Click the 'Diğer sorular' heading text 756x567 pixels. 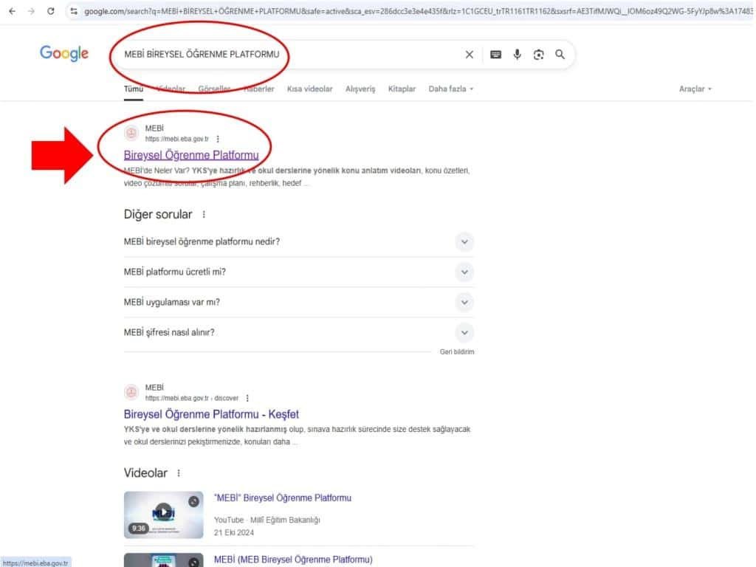click(x=158, y=215)
